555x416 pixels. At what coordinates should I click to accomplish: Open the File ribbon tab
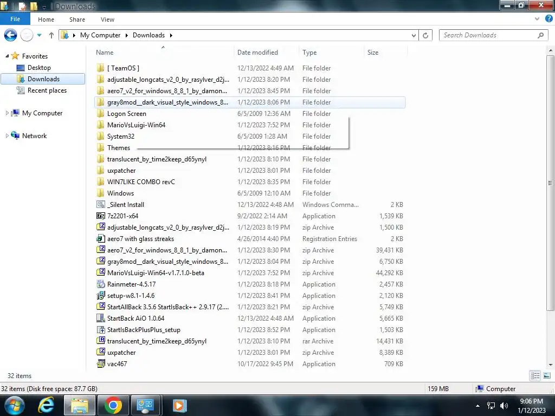(15, 19)
